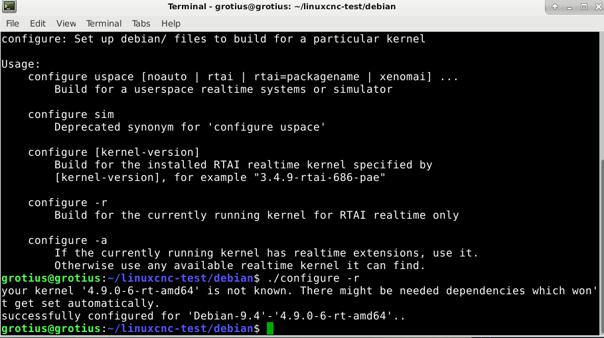604x338 pixels.
Task: Click 'Otherwise use any available realtime kernel' line
Action: 240,266
